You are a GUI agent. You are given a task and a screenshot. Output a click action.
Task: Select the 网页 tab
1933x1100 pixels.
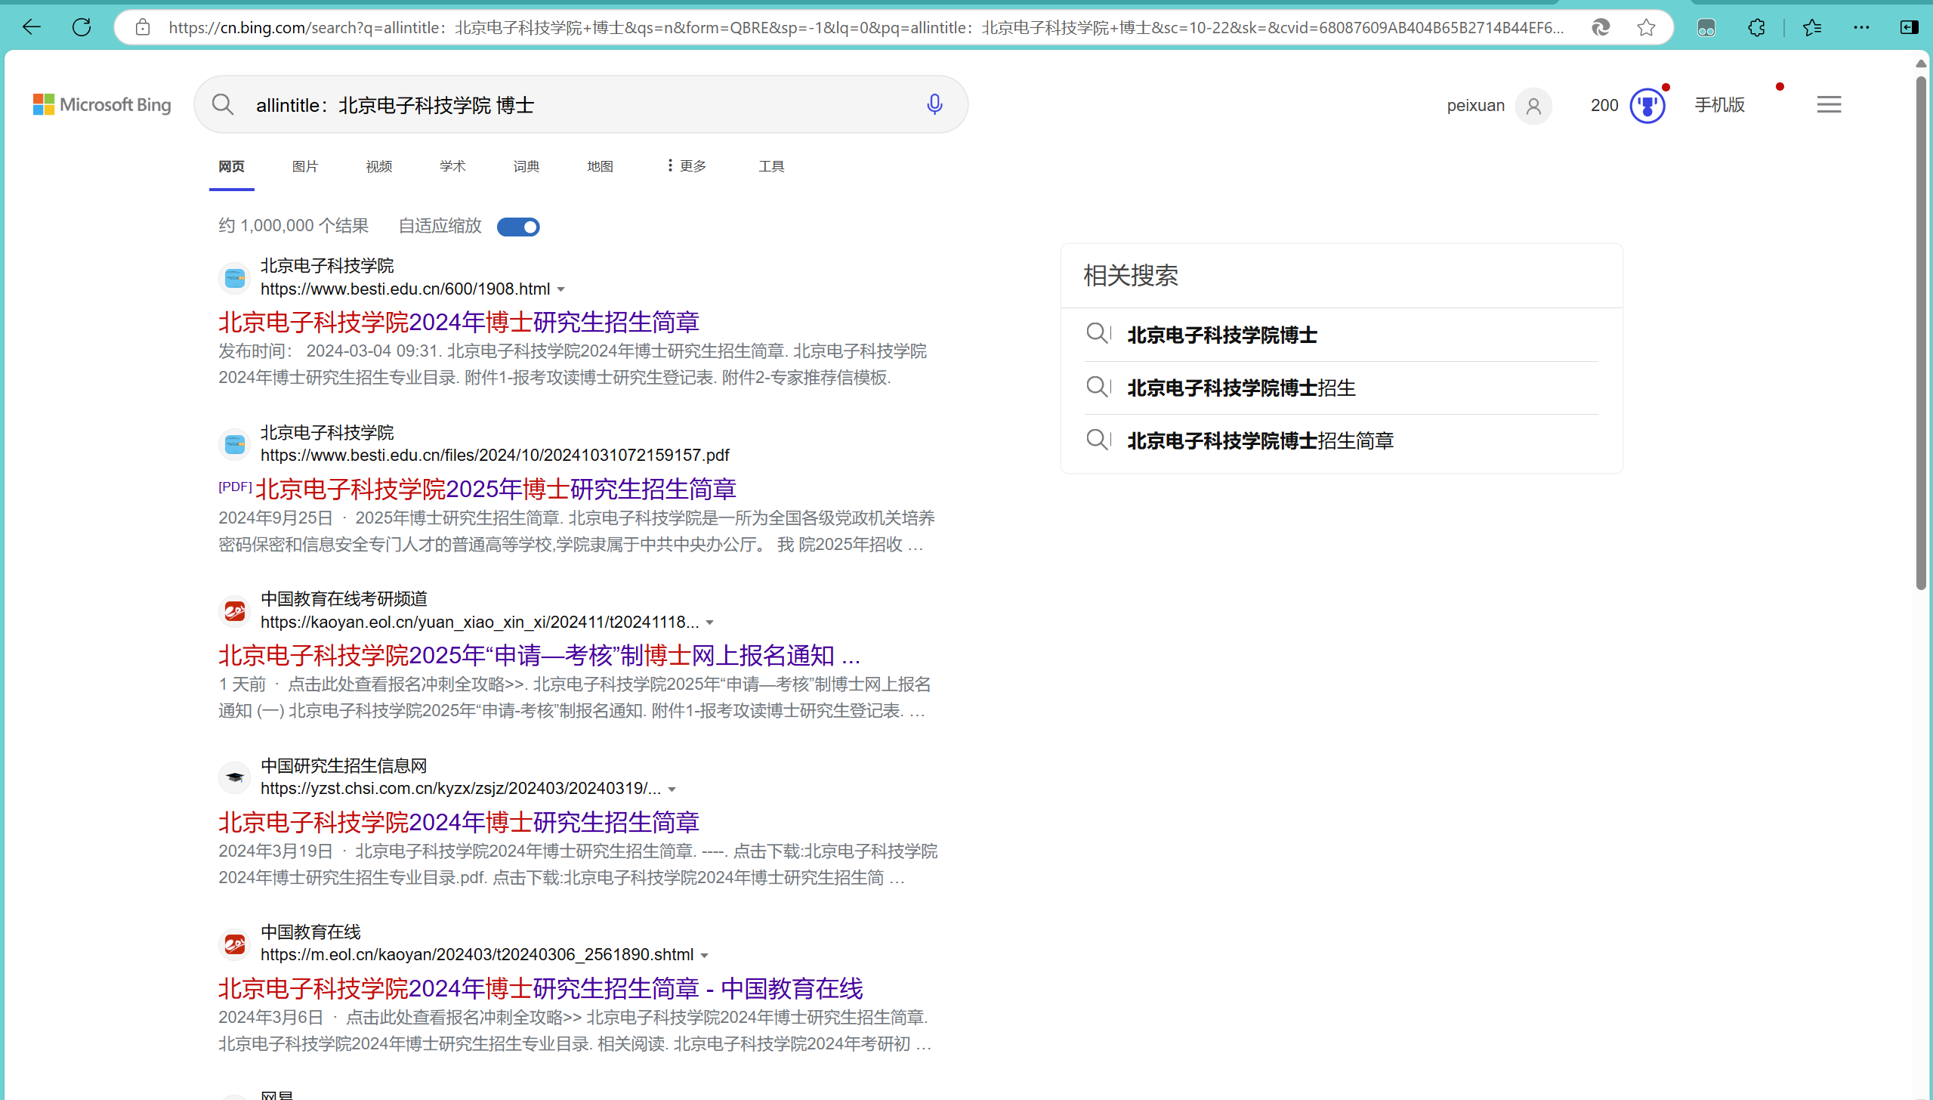232,166
